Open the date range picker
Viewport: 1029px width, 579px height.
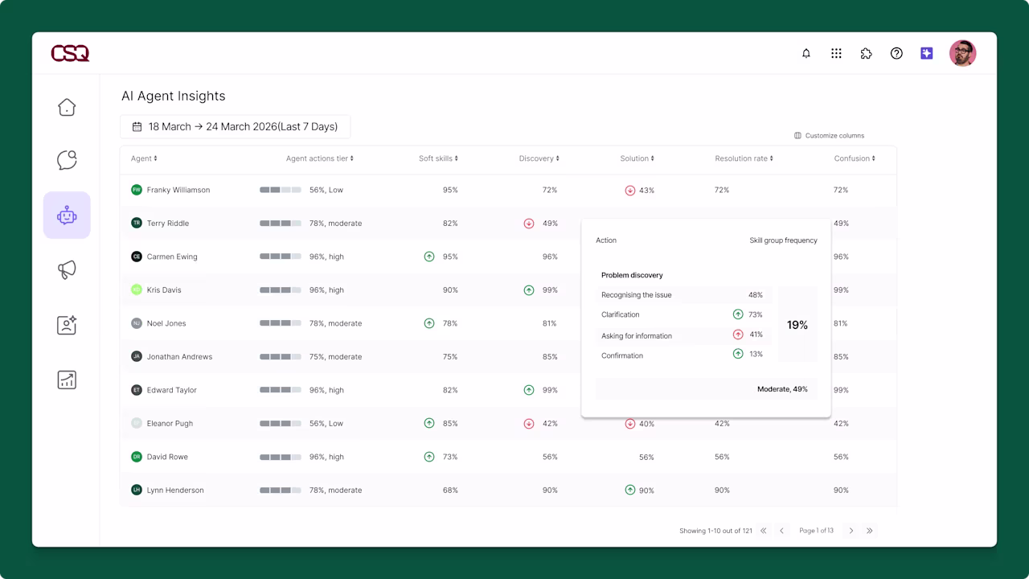pos(235,126)
